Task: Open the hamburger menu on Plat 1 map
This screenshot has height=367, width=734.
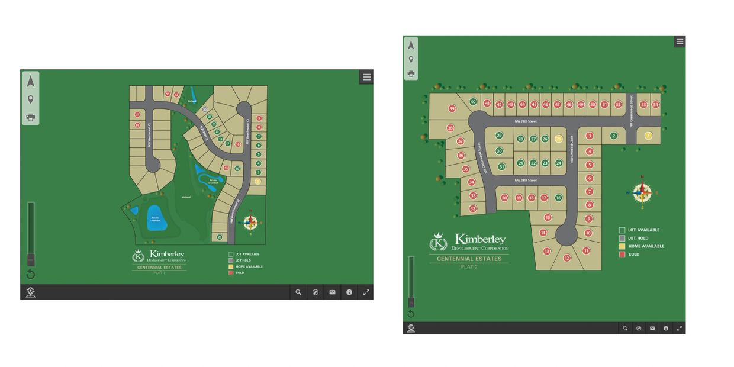Action: pyautogui.click(x=366, y=77)
